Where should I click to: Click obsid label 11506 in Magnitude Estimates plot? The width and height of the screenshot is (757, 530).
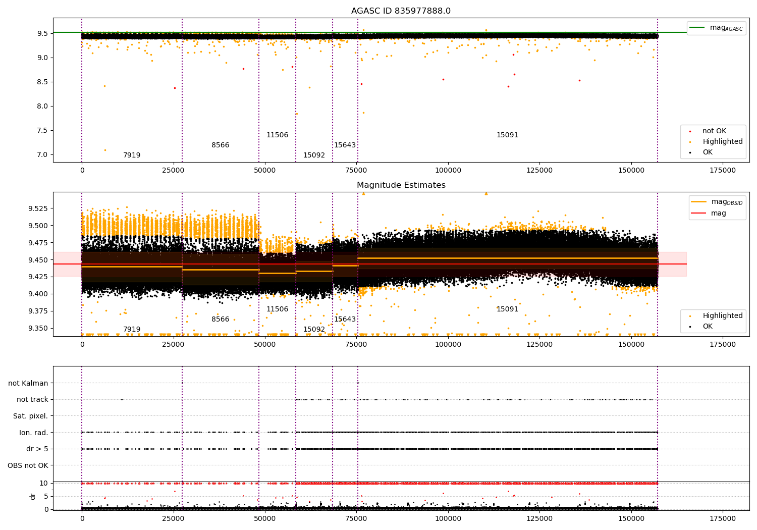tap(277, 309)
